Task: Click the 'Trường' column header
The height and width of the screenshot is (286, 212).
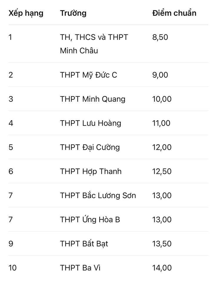Action: [x=73, y=13]
